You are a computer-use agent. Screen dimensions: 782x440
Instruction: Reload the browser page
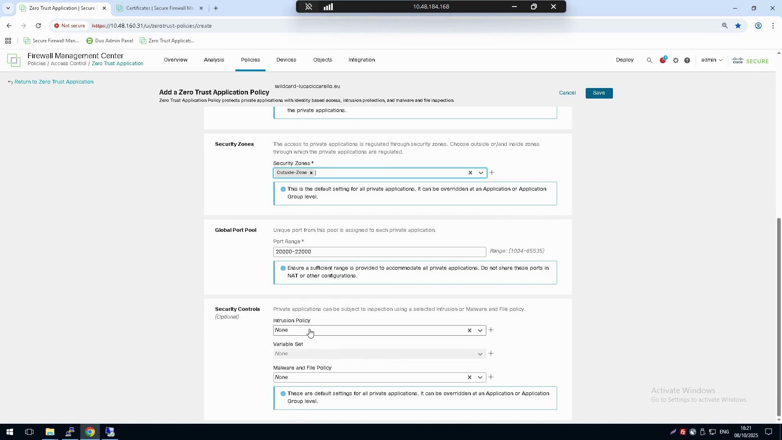38,26
